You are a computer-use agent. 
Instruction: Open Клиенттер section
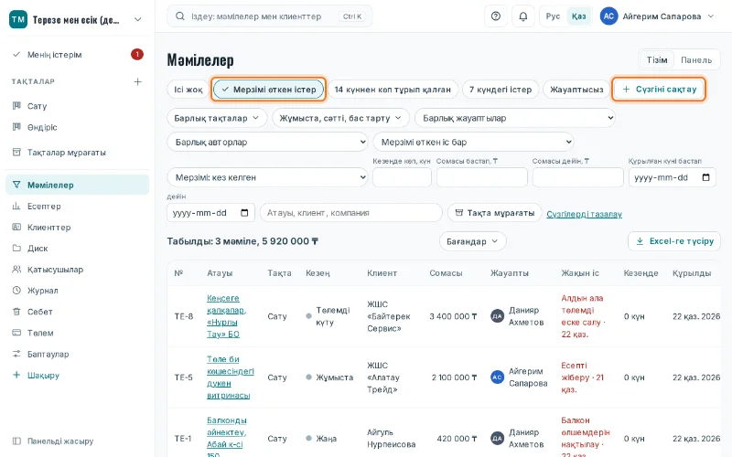[x=49, y=227]
